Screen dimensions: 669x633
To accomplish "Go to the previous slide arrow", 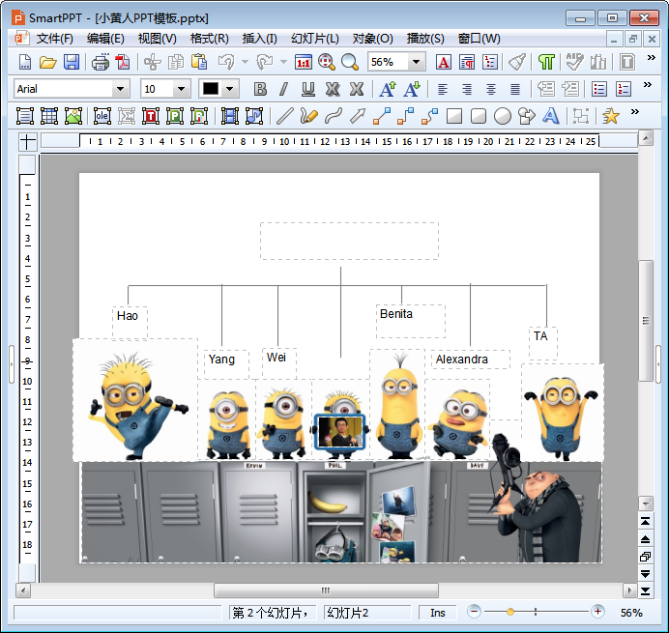I will [x=646, y=539].
